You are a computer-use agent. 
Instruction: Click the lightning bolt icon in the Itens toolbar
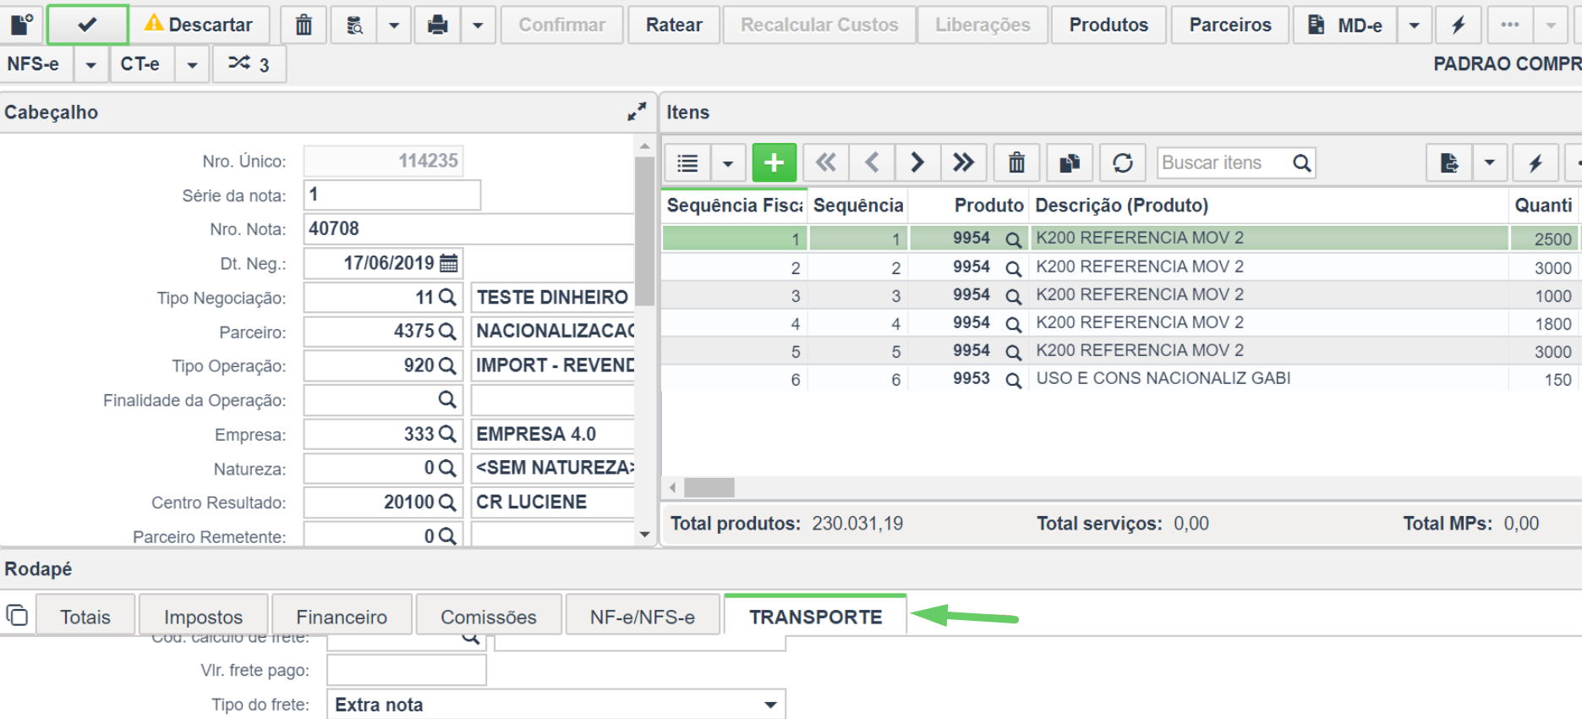(x=1535, y=162)
